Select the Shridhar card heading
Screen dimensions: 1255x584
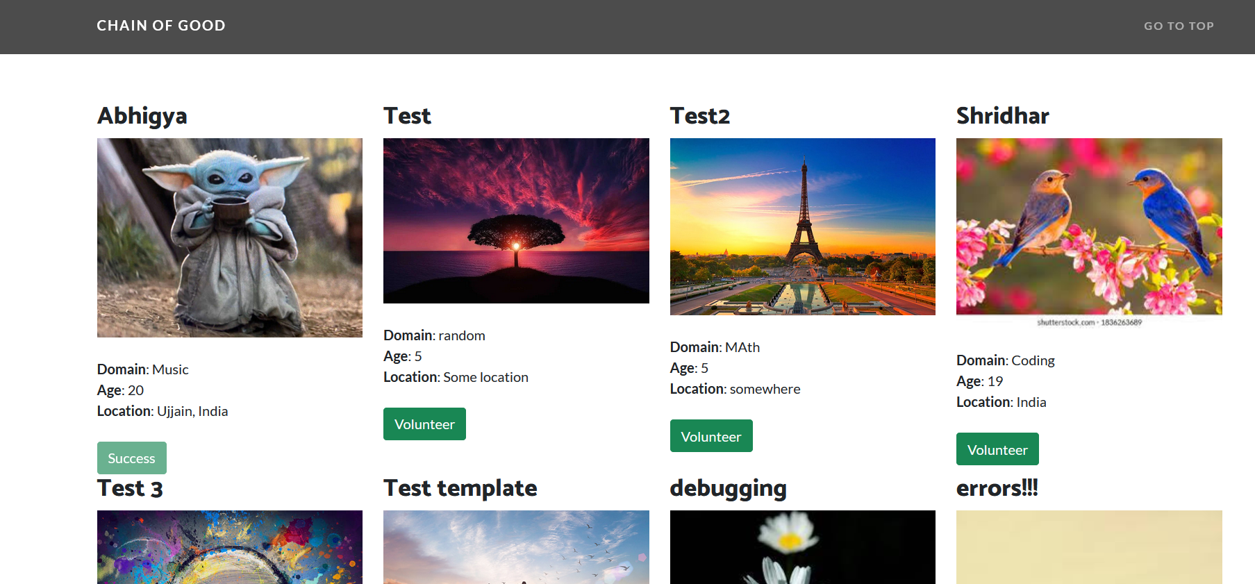click(x=1002, y=116)
